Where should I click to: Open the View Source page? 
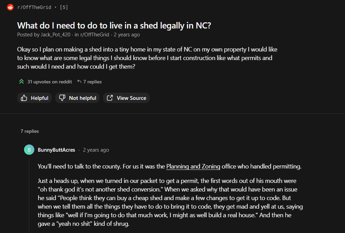pos(126,98)
